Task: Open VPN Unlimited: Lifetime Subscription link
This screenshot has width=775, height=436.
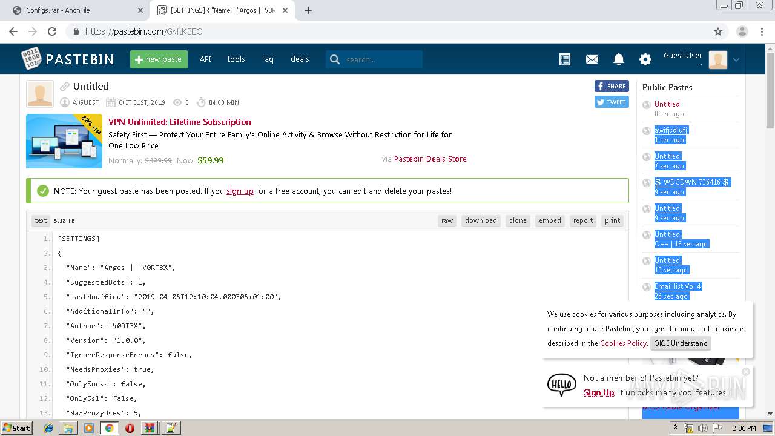Action: click(179, 122)
